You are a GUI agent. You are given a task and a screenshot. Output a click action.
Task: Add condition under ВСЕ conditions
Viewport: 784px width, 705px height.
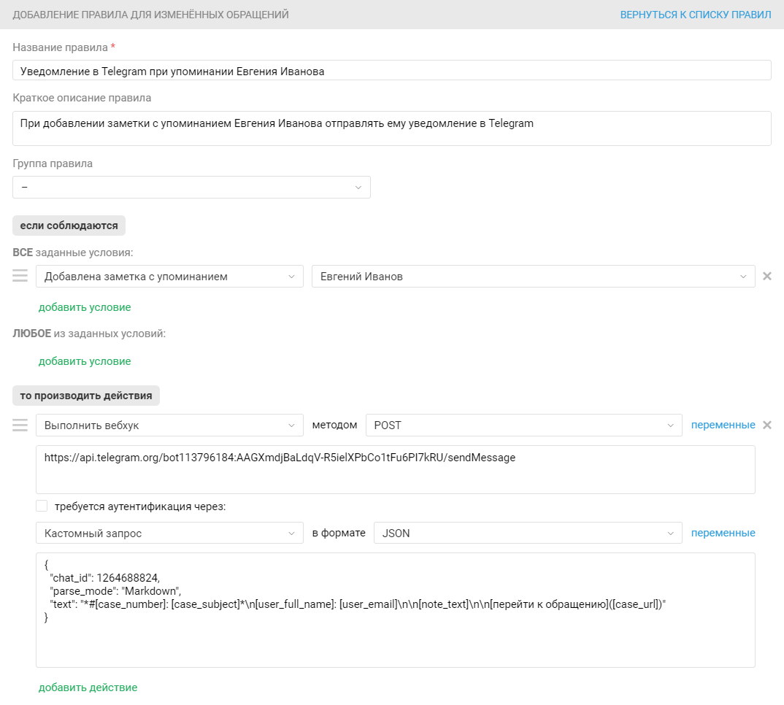[85, 307]
